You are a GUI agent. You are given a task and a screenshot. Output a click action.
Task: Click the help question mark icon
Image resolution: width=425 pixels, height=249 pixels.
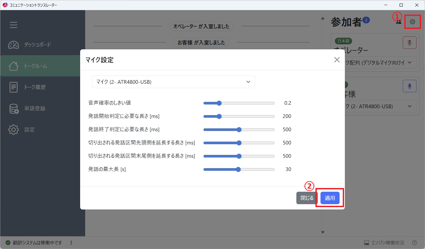pyautogui.click(x=414, y=243)
